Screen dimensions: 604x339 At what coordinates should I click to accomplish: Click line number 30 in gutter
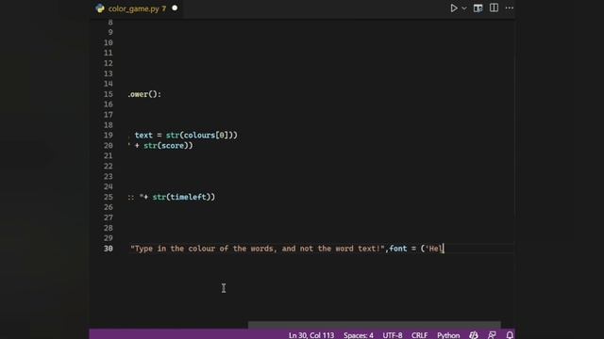pos(109,249)
